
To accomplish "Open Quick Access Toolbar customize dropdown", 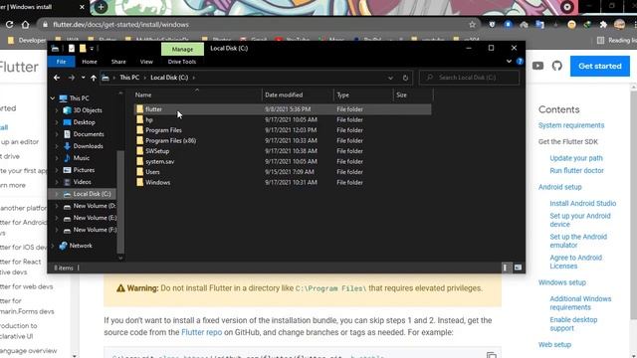I will 92,49.
